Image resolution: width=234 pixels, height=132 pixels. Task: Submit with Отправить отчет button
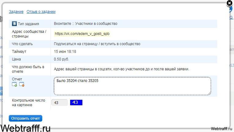[x=25, y=118]
